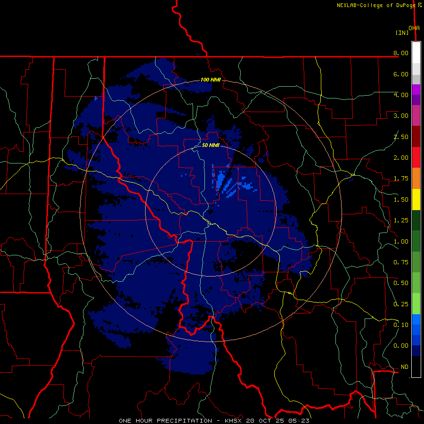Viewport: 424px width, 424px height.
Task: Click the 100 NMI range ring label
Action: tap(211, 80)
